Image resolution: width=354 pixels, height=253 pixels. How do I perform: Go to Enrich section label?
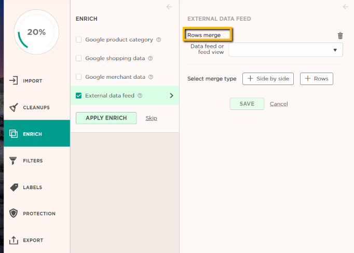point(33,134)
